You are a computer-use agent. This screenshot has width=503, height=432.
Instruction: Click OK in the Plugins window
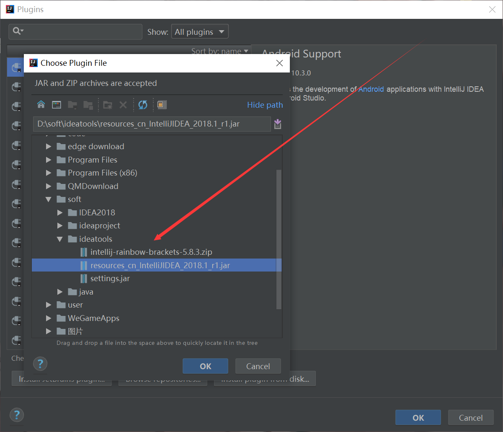418,418
